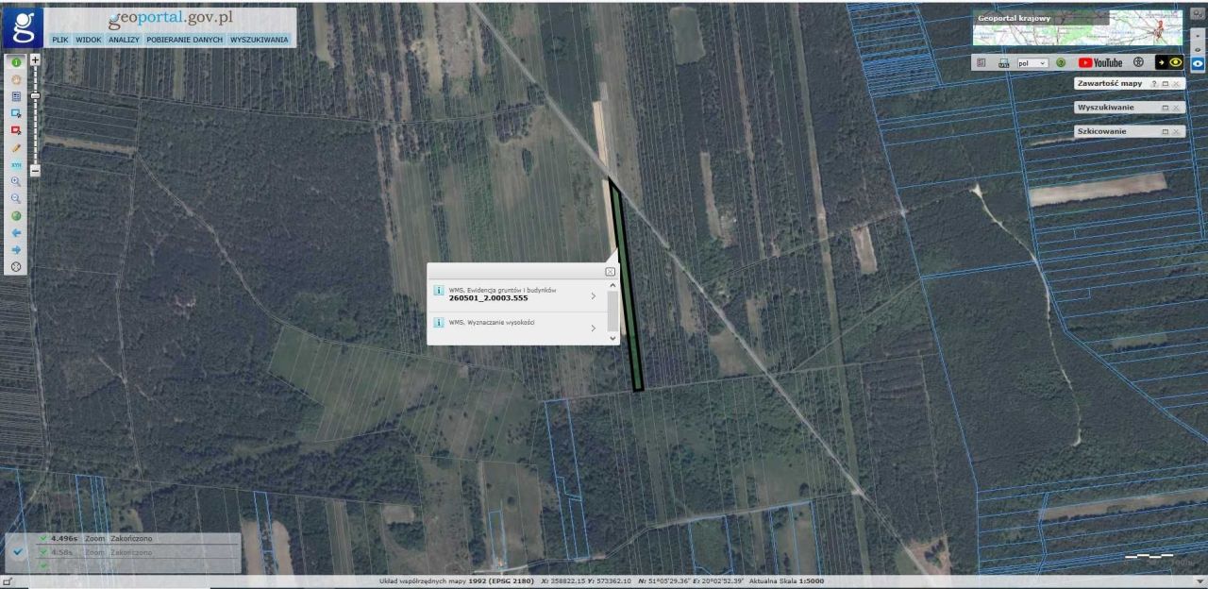Open the ANALIZY menu
This screenshot has width=1208, height=589.
124,40
